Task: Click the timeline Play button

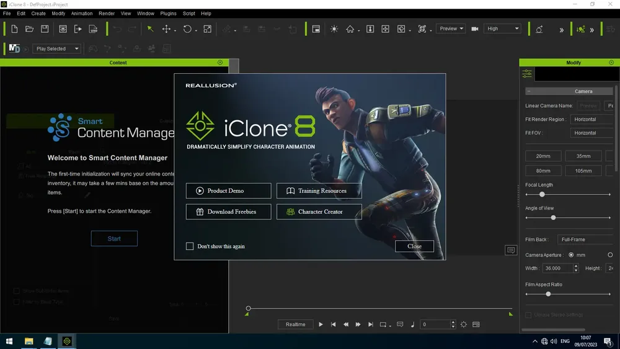Action: click(321, 324)
